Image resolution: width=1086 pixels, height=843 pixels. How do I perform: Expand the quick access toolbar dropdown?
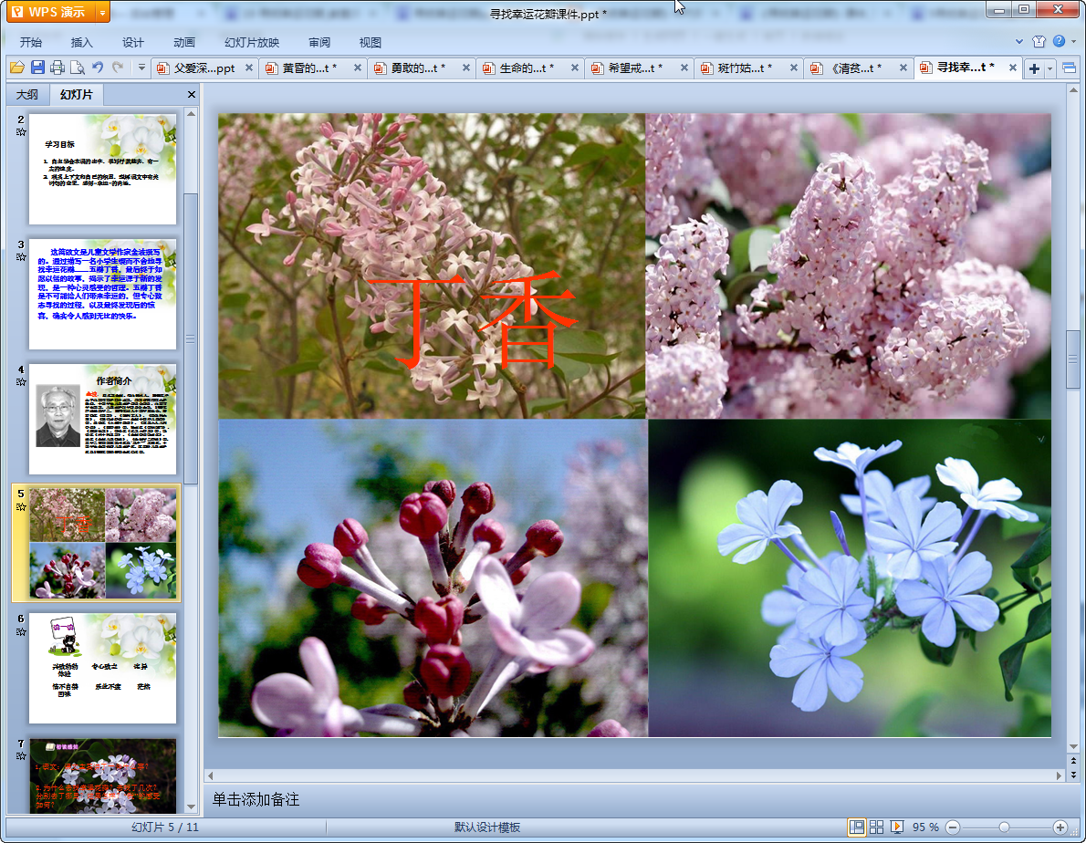pos(141,68)
